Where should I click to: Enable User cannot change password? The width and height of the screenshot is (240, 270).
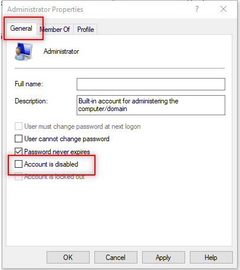pyautogui.click(x=18, y=139)
